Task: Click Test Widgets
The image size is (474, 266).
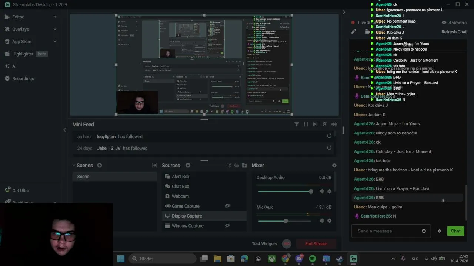Action: (x=264, y=244)
